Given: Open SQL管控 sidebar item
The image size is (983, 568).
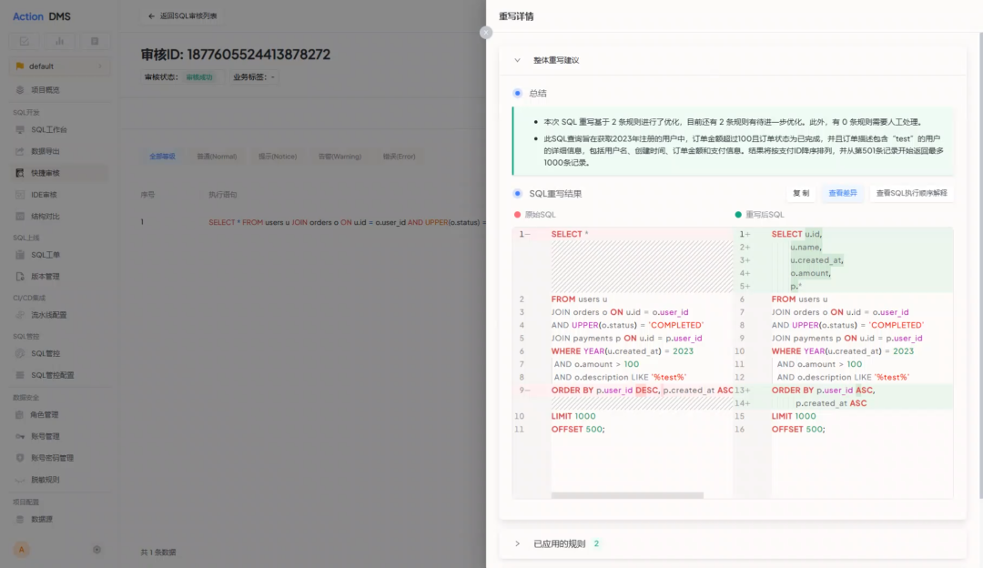Looking at the screenshot, I should [59, 353].
